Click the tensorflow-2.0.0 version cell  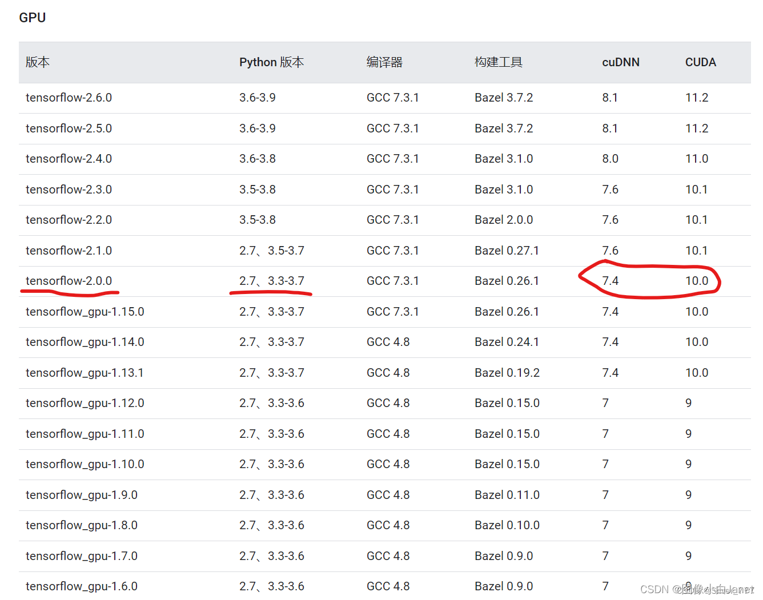(69, 281)
